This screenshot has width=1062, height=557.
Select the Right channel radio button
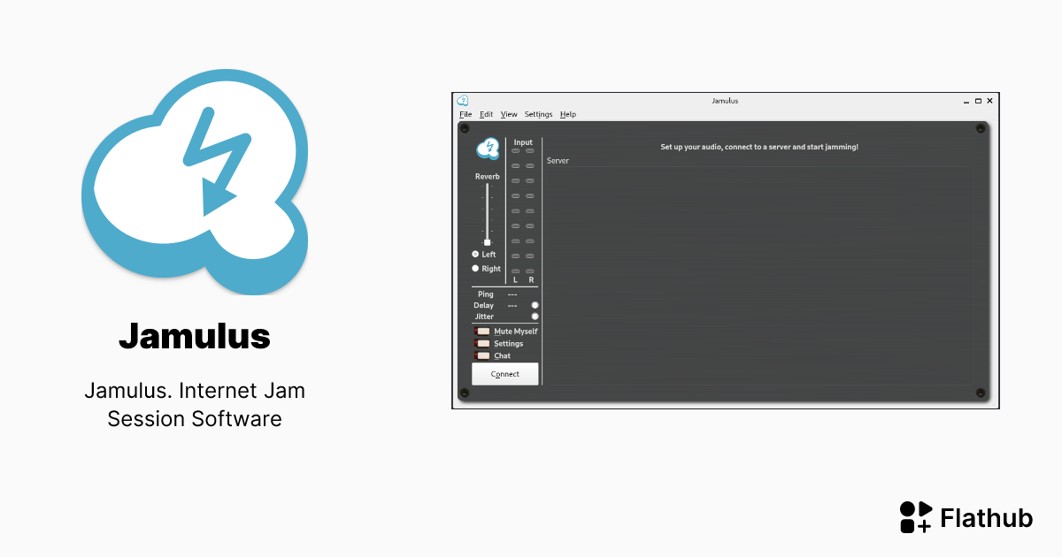[475, 268]
